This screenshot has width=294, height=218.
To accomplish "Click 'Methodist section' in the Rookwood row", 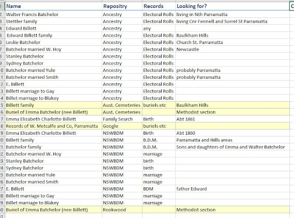I will (232, 210).
